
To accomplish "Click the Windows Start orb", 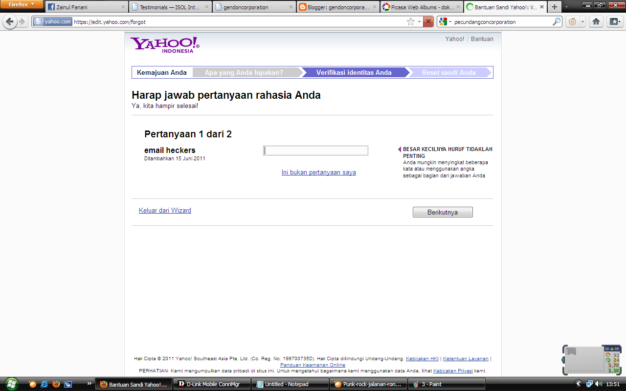I will tap(11, 384).
